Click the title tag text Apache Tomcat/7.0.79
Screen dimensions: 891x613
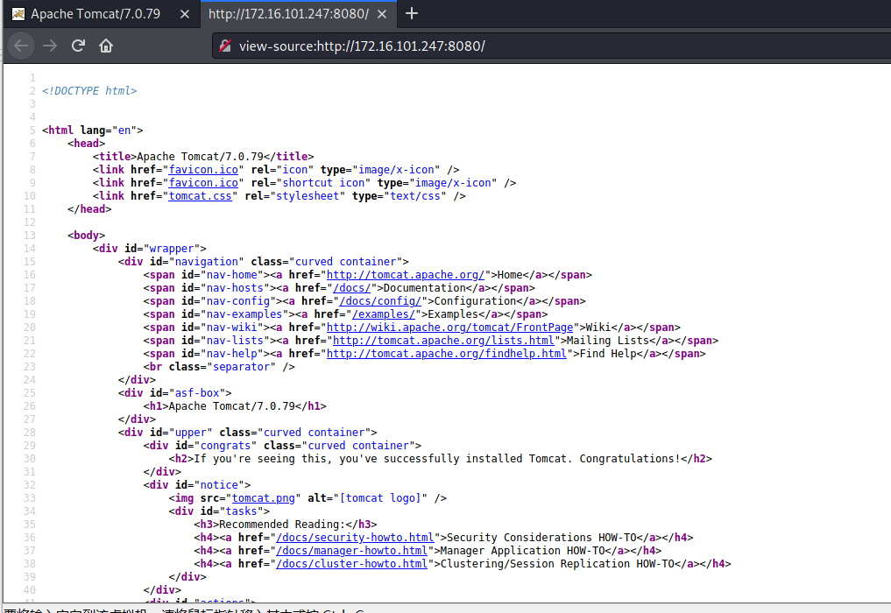coord(200,157)
